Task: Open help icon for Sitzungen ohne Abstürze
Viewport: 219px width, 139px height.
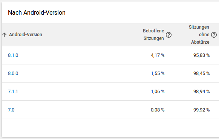Action: (214, 35)
